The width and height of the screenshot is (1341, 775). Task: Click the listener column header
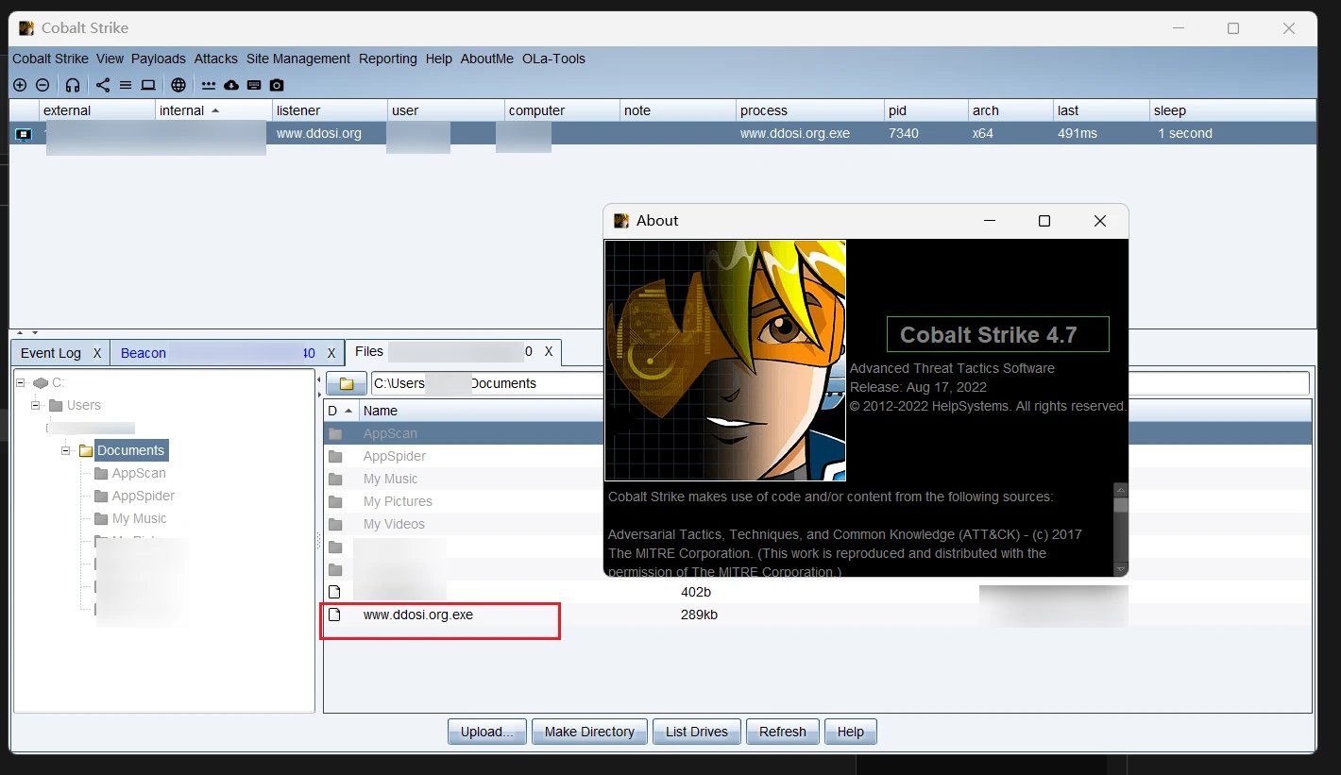click(x=330, y=110)
